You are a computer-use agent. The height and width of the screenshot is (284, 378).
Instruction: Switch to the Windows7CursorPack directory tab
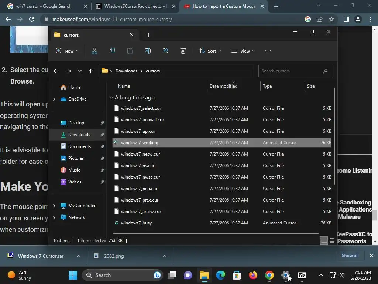click(135, 6)
